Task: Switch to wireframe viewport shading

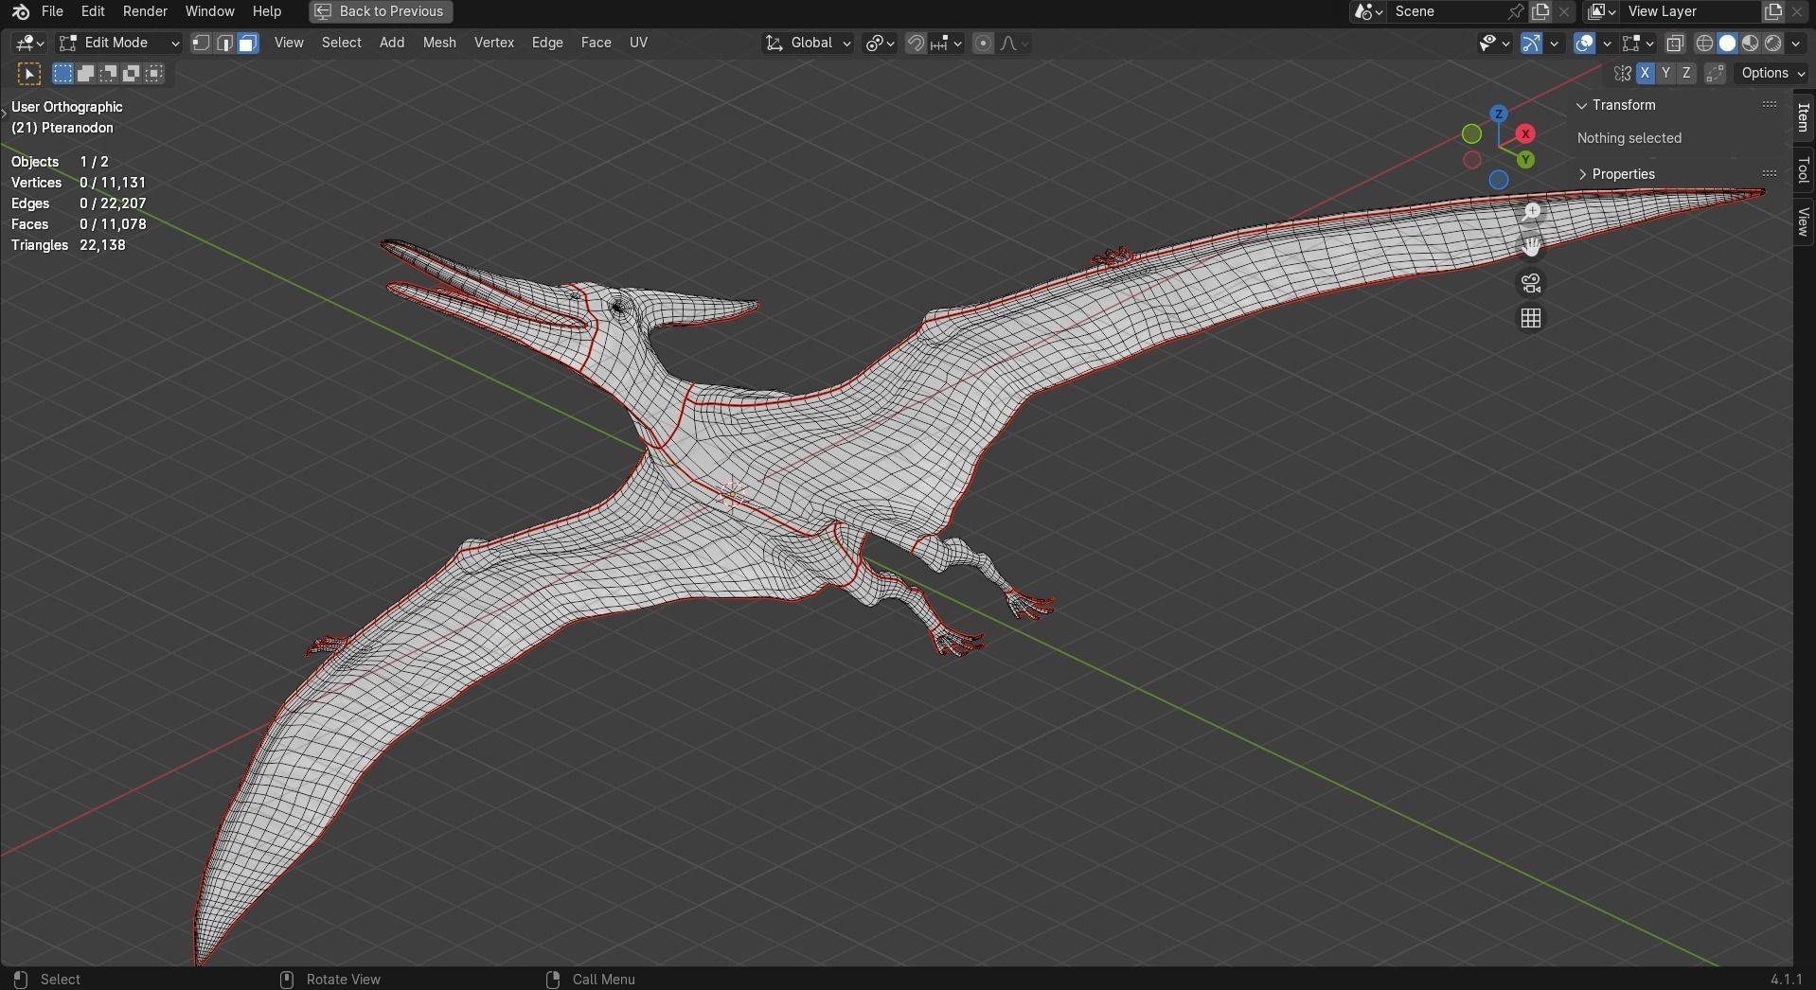Action: click(1704, 43)
